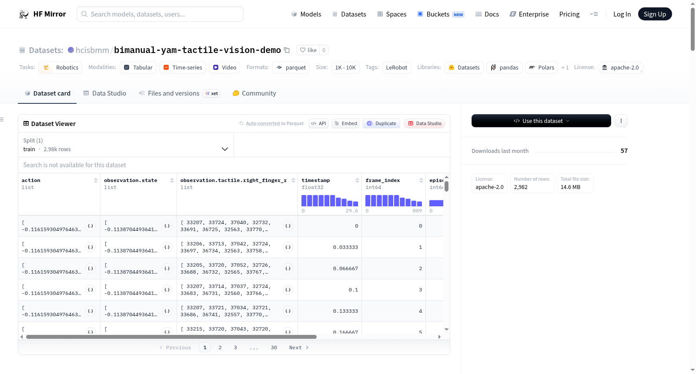Click the timestamp histogram chart
Viewport: 696px width, 374px height.
point(330,201)
